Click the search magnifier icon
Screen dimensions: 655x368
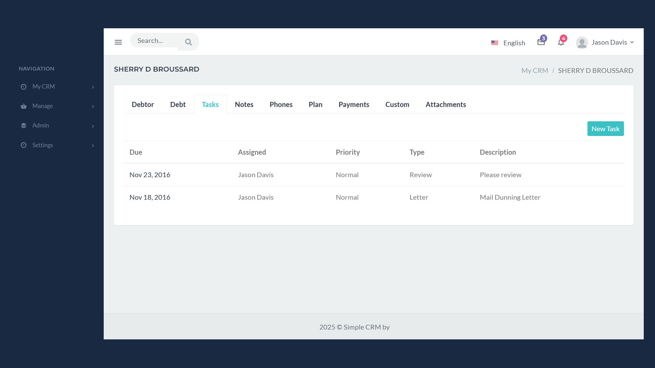pyautogui.click(x=188, y=42)
